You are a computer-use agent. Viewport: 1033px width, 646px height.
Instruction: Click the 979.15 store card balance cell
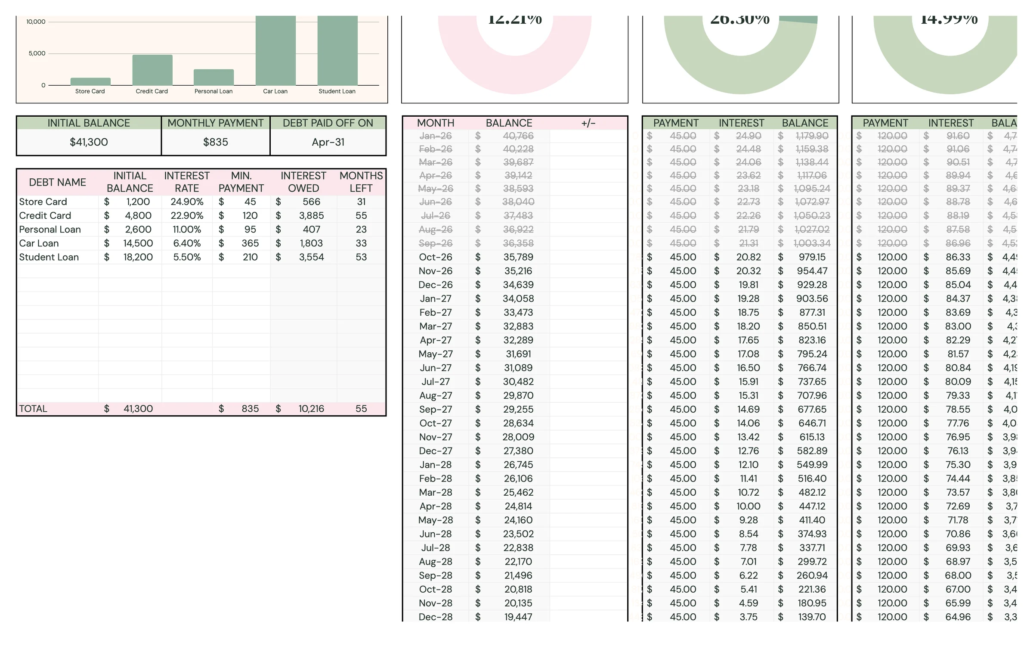[x=805, y=257]
